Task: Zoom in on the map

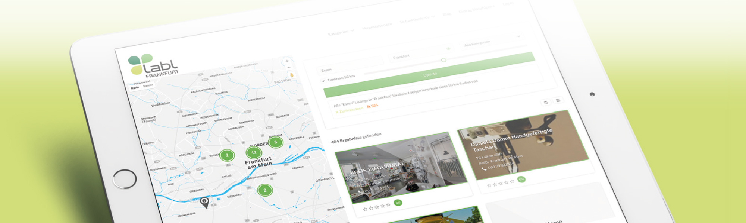Action: (287, 61)
